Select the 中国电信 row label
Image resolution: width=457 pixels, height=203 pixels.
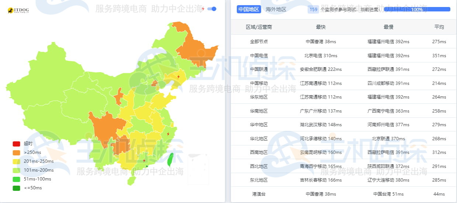(259, 56)
